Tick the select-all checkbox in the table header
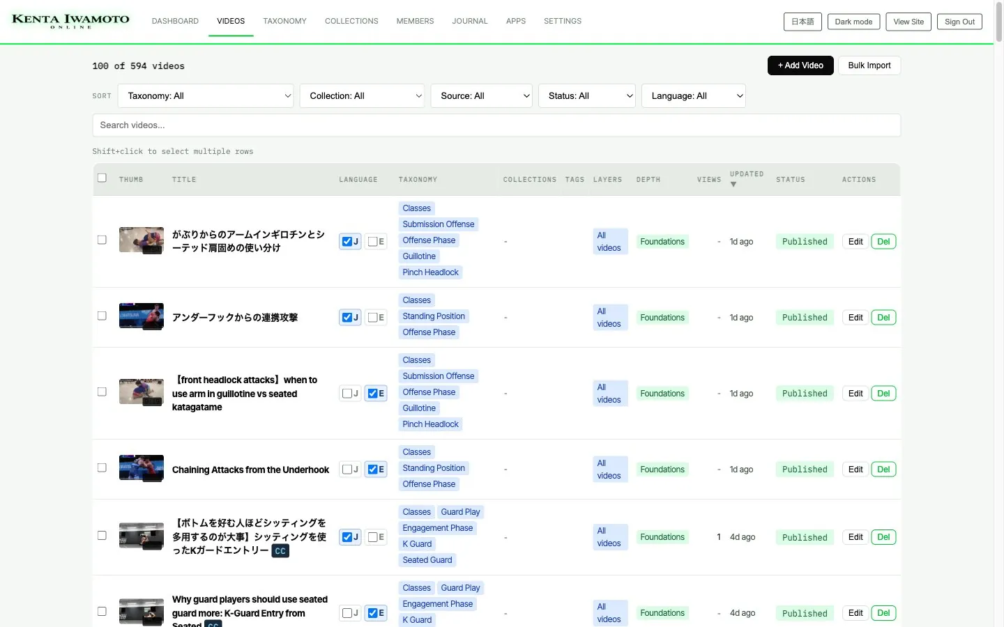 [x=102, y=178]
